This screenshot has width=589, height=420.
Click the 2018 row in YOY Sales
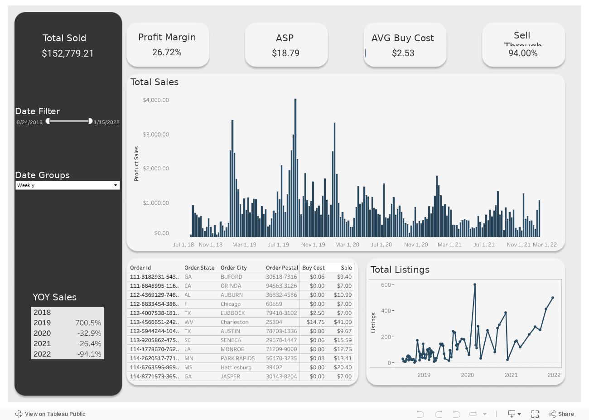coord(67,313)
